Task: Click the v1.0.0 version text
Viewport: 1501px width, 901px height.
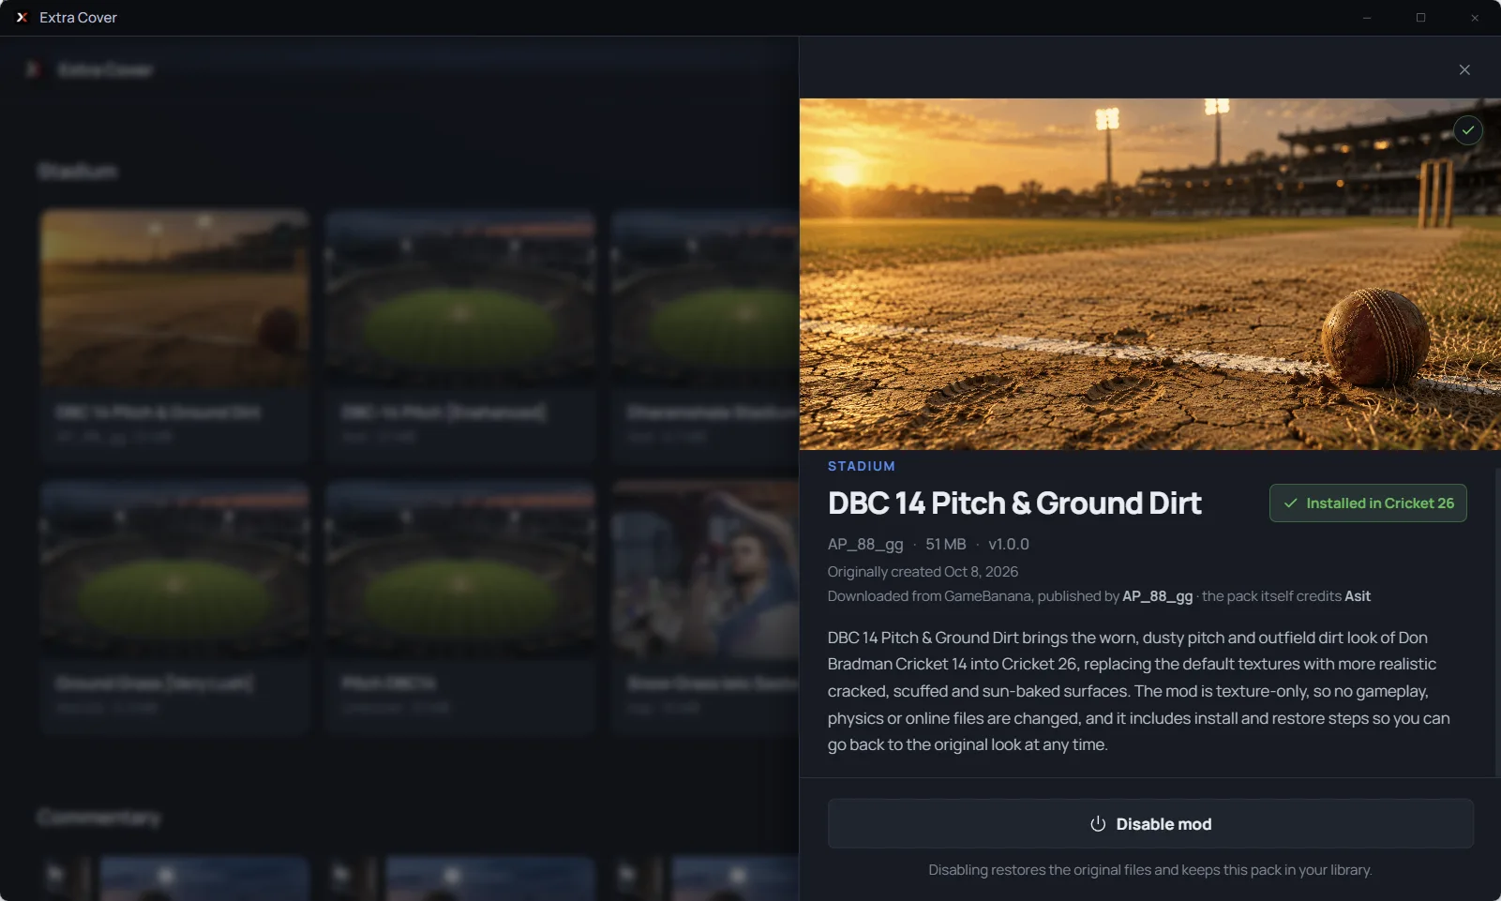Action: (x=1009, y=545)
